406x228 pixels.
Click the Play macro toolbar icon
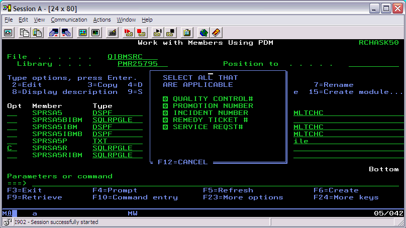coord(157,33)
